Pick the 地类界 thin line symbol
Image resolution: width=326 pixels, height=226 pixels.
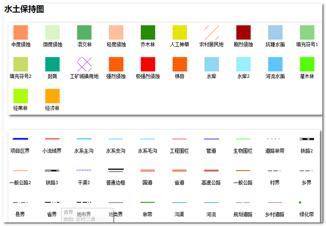coord(116,202)
